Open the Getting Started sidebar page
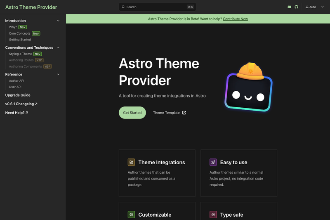 (20, 40)
